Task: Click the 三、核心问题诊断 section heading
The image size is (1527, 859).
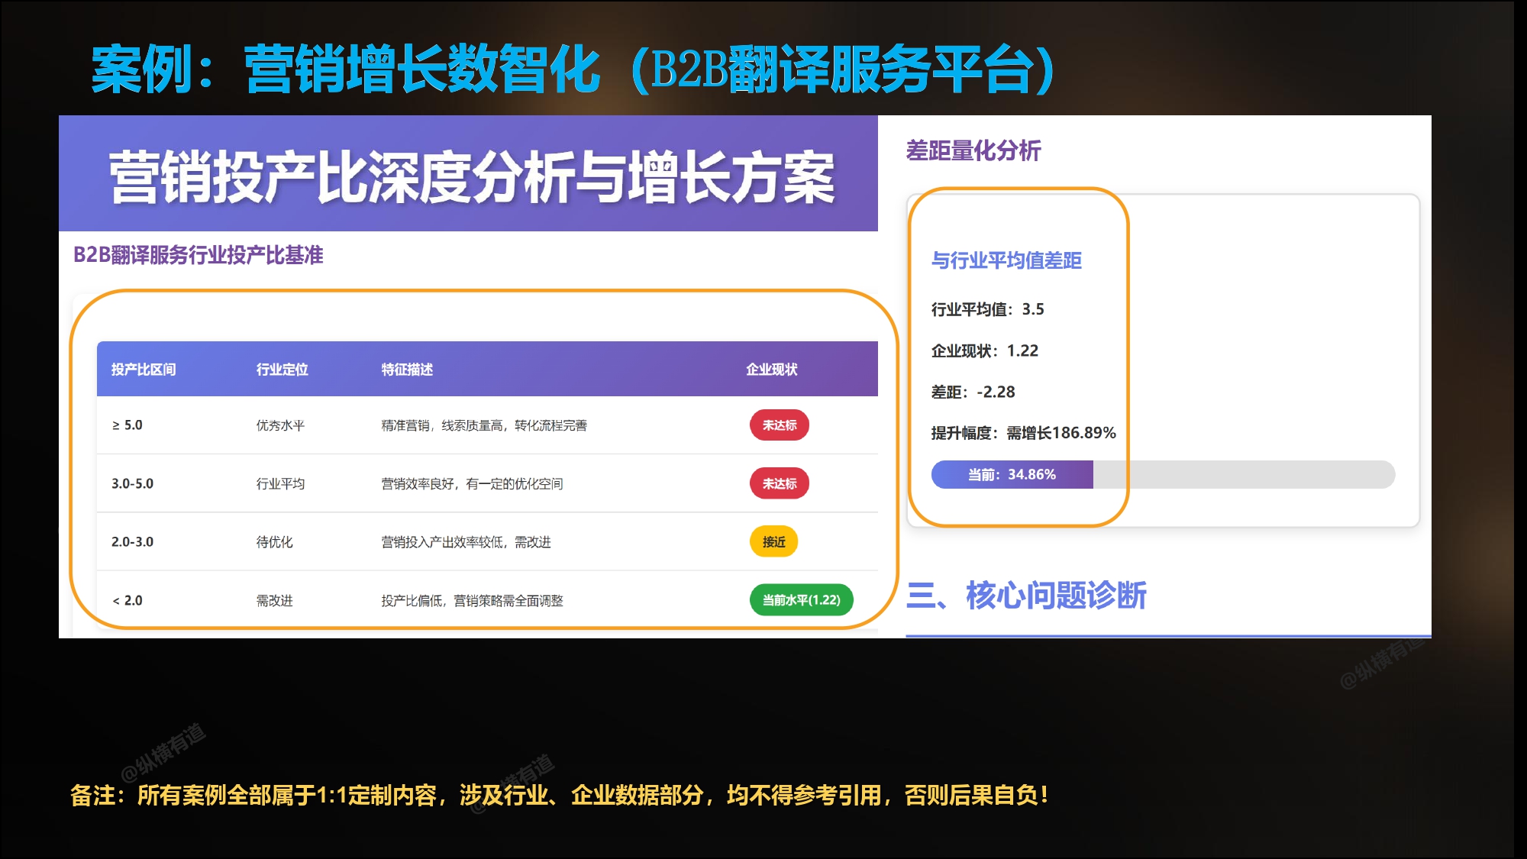Action: pyautogui.click(x=1026, y=595)
